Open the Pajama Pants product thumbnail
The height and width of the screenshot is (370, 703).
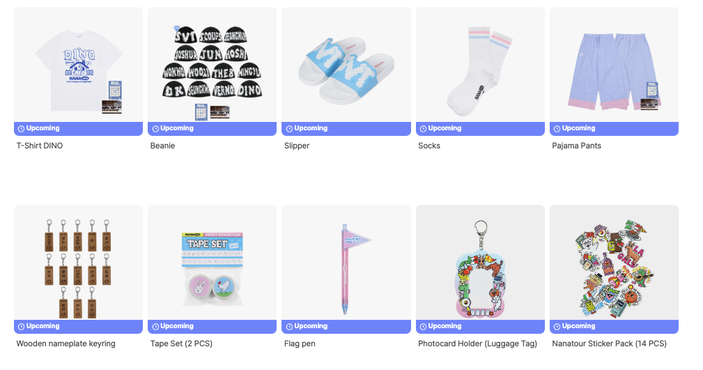click(x=614, y=65)
